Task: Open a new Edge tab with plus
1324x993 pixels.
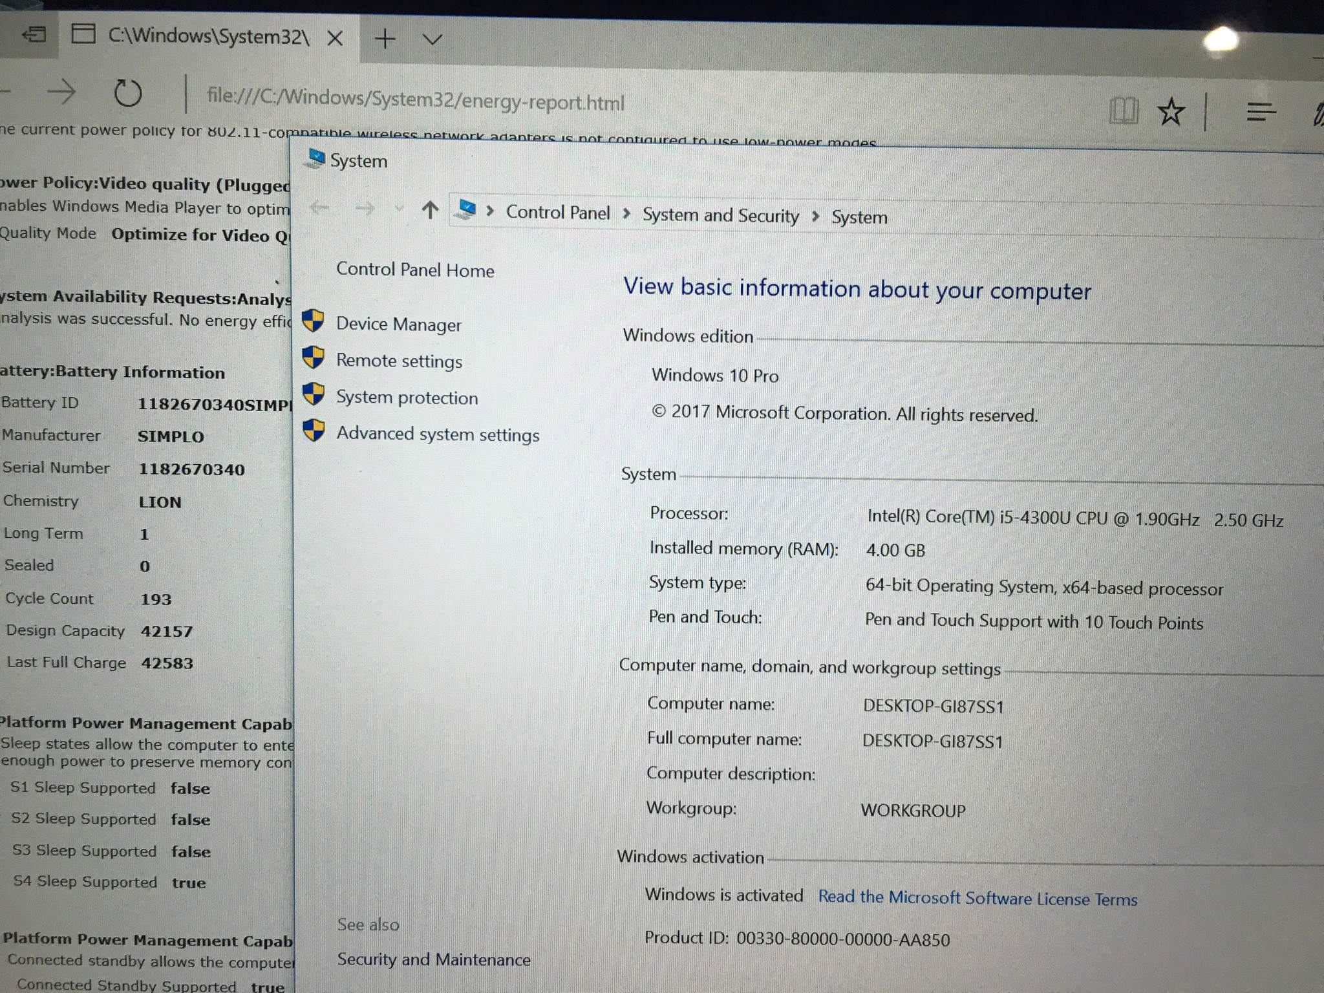Action: 385,38
